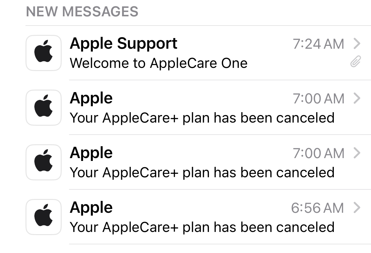Screen dimensions: 371x253
Task: Open the chevron on the lower 7:00 AM message
Action: click(357, 153)
